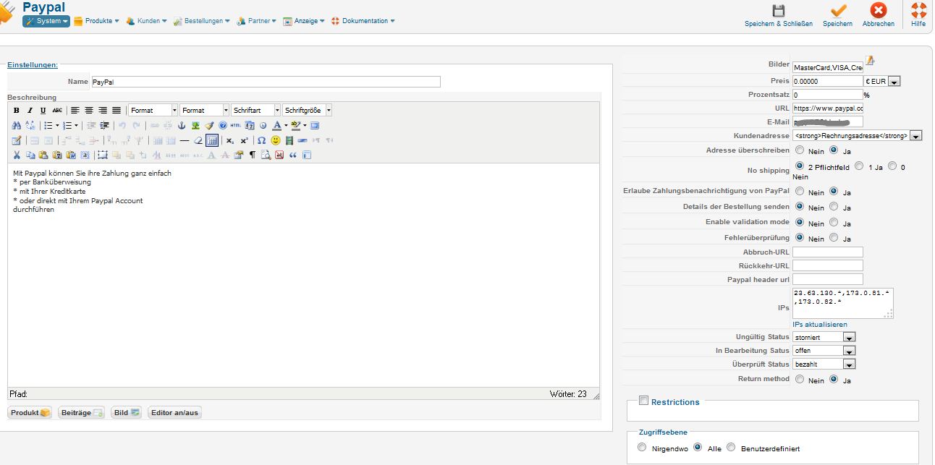Set Fehlerüberprüfung to Ja
935x465 pixels.
(x=834, y=238)
